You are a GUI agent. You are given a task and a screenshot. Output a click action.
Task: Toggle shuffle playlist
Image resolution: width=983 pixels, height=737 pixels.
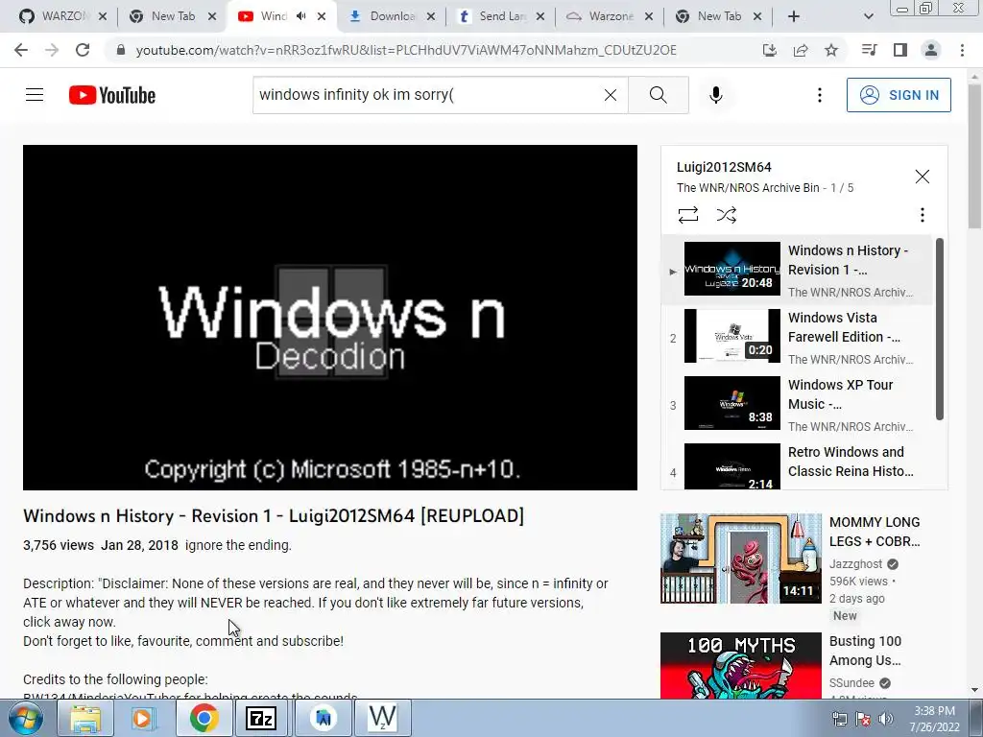click(727, 215)
